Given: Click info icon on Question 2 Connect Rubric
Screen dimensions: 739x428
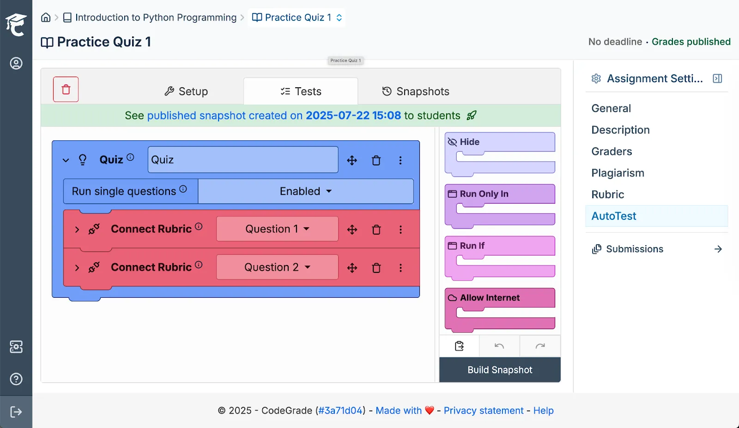Looking at the screenshot, I should (199, 265).
